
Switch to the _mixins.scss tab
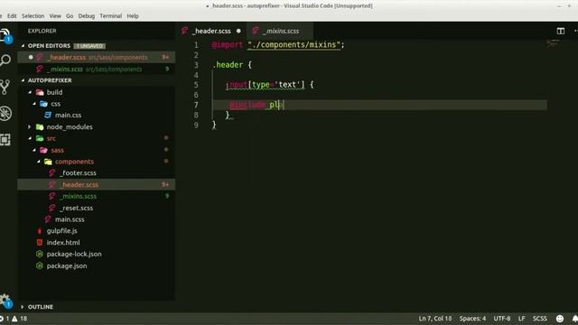click(x=280, y=31)
